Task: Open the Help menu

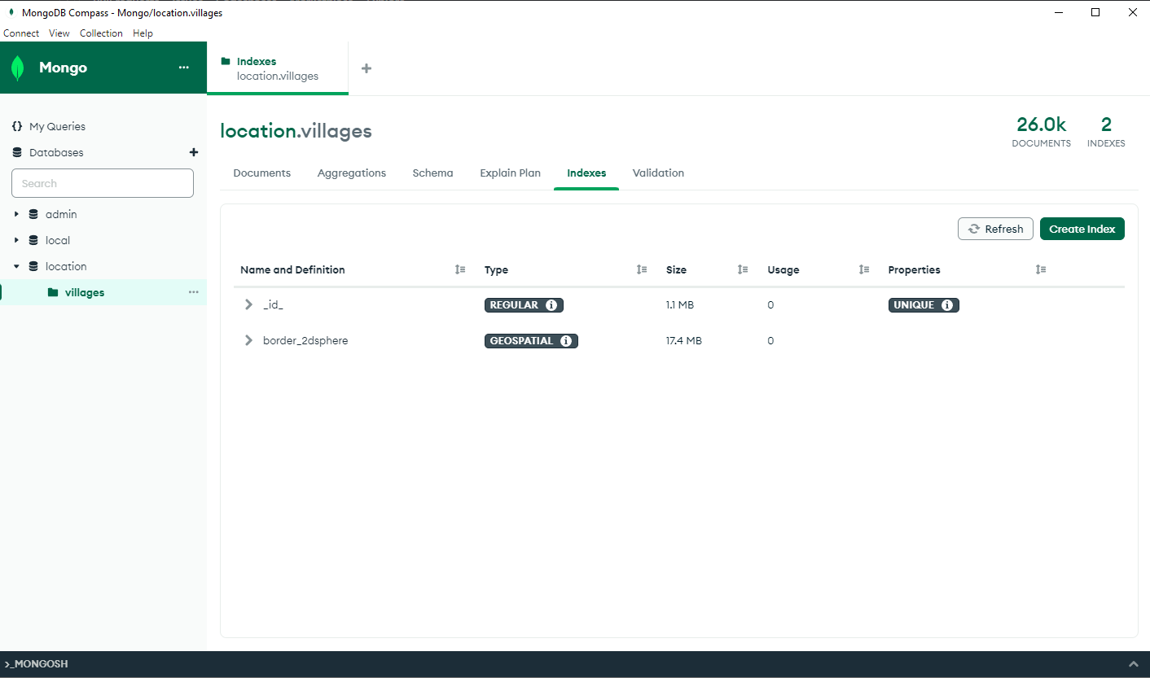Action: [x=143, y=33]
